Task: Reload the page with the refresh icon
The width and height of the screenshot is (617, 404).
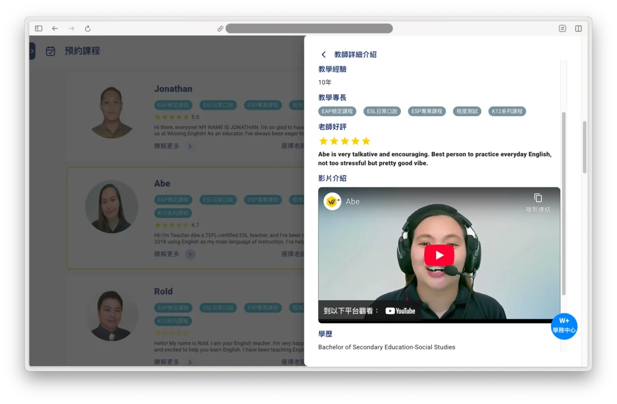Action: coord(88,29)
